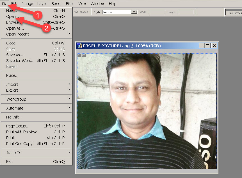Open the Window menu
This screenshot has width=242, height=178.
point(97,4)
